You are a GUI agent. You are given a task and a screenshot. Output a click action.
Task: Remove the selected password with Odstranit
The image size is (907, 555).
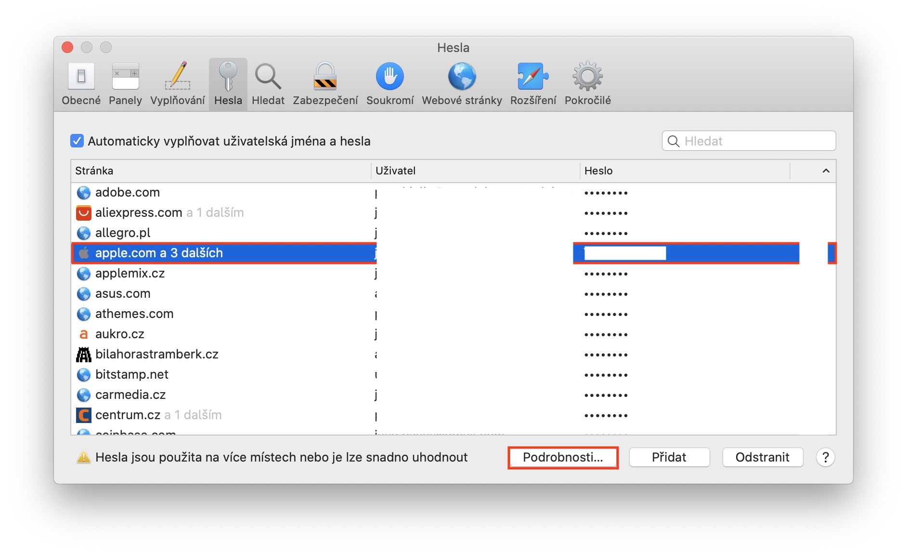pos(763,457)
